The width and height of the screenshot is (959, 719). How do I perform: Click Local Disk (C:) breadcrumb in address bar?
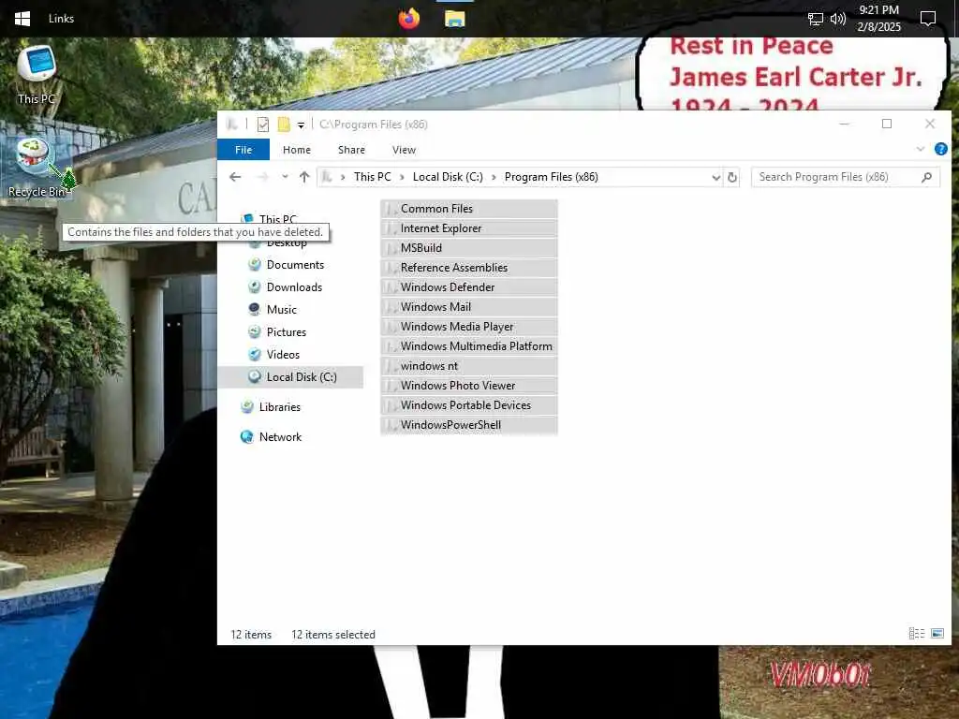(x=448, y=177)
